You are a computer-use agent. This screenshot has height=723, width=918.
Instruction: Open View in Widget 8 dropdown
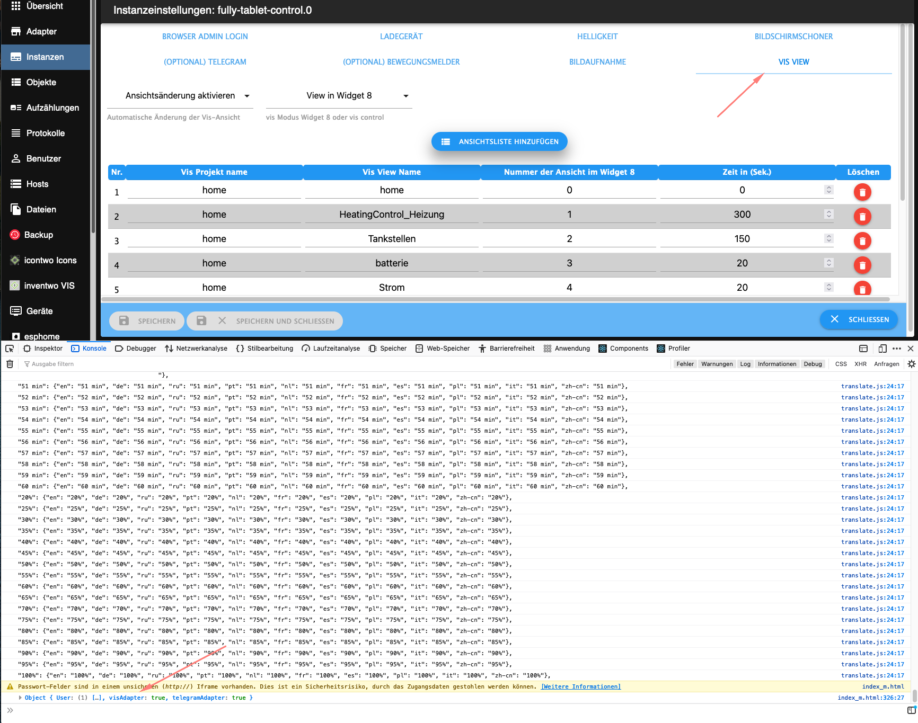339,96
